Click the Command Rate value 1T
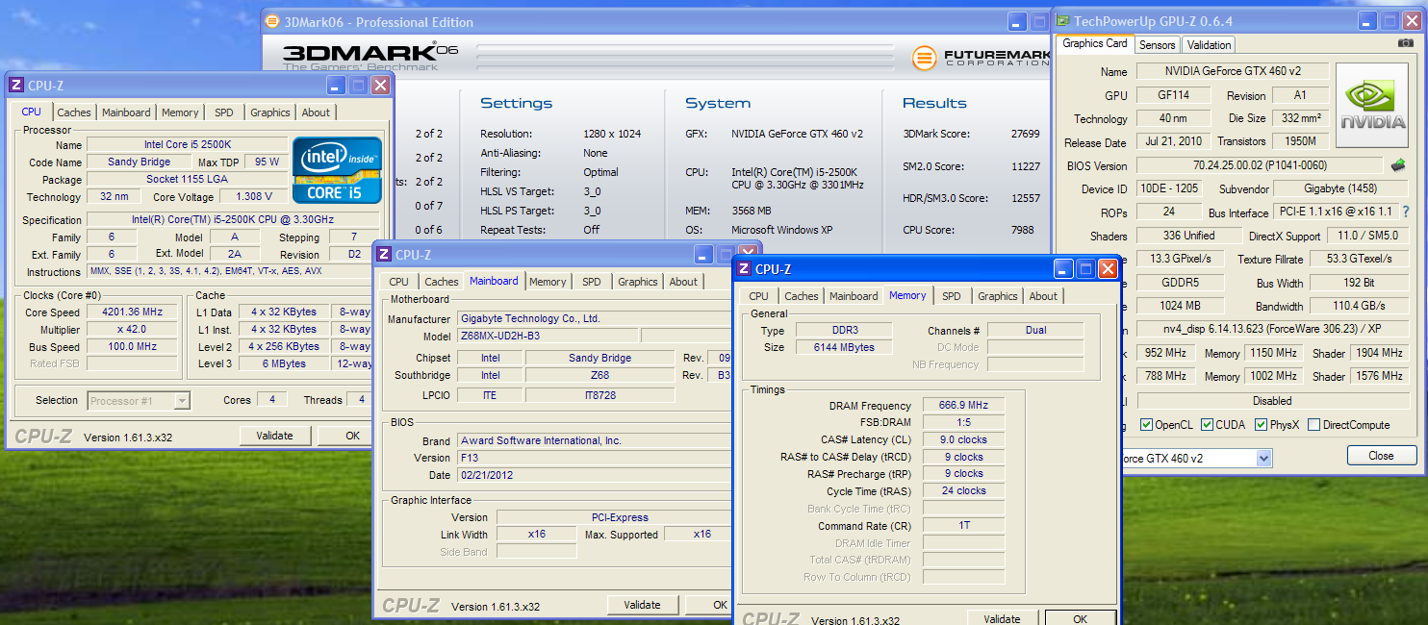 point(963,526)
